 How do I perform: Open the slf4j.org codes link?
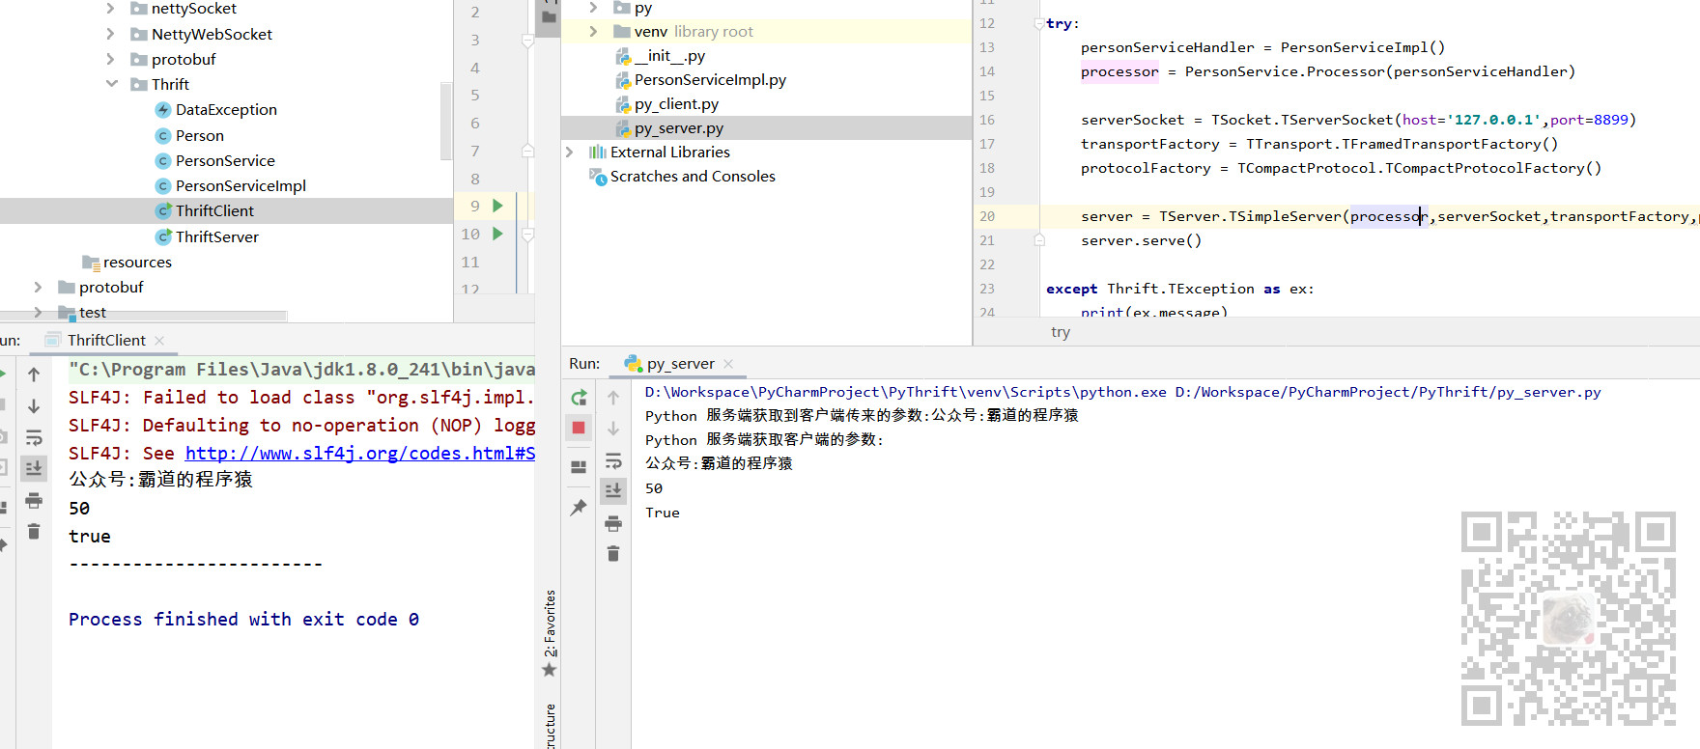click(x=359, y=454)
